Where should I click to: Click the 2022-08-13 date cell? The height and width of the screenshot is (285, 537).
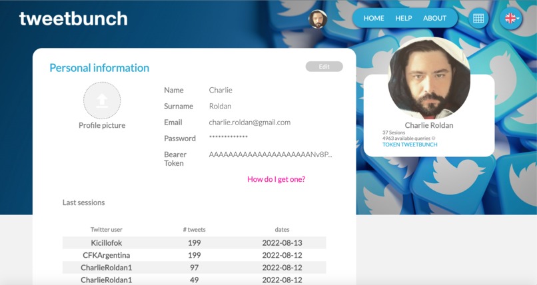coord(282,243)
